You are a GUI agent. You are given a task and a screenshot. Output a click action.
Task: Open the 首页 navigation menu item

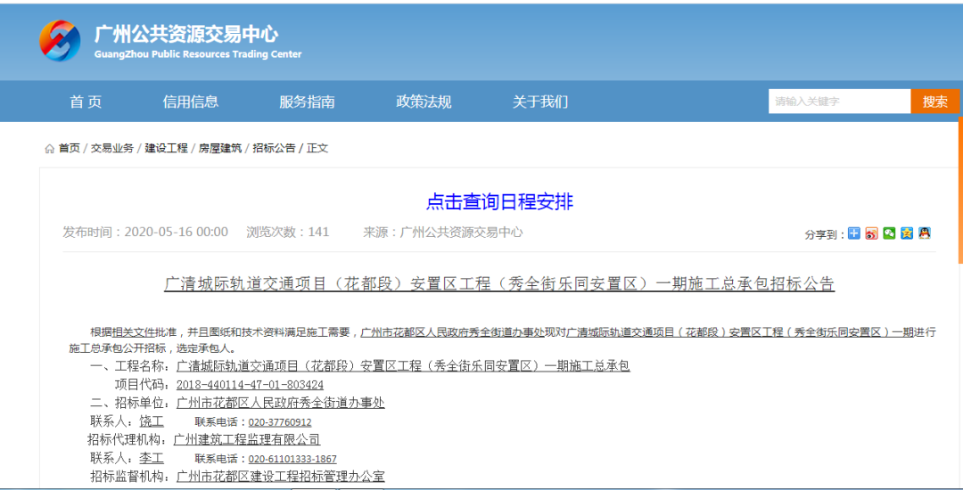[x=86, y=102]
